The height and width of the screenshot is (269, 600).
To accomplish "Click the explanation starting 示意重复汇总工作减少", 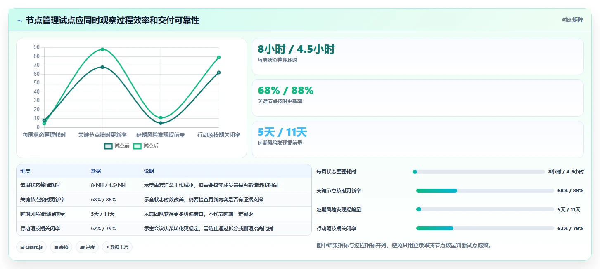I will (211, 185).
